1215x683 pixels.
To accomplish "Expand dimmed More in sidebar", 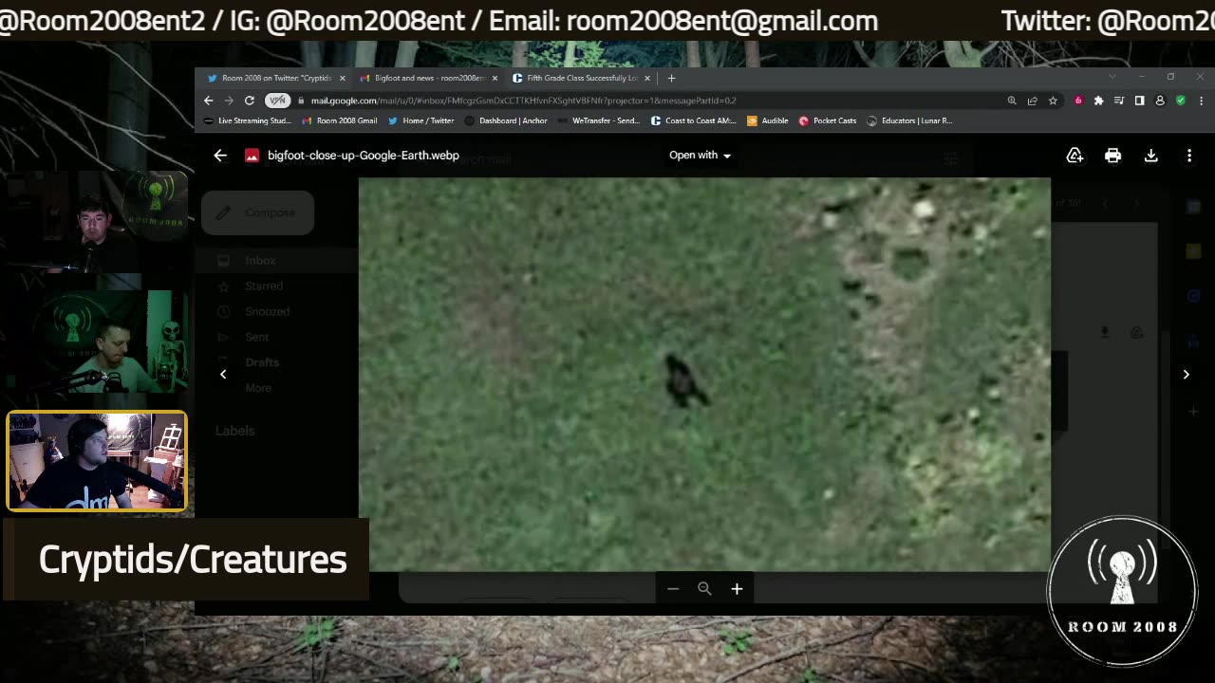I will coord(258,388).
